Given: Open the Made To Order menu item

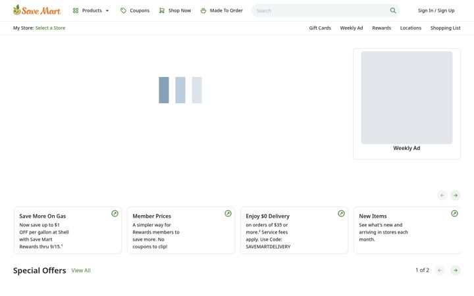Looking at the screenshot, I should [x=222, y=11].
